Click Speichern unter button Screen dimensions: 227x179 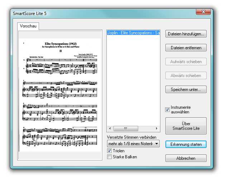[186, 89]
